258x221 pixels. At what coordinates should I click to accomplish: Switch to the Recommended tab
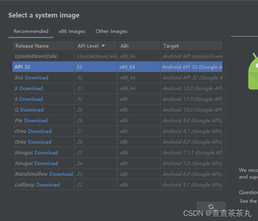click(x=31, y=31)
